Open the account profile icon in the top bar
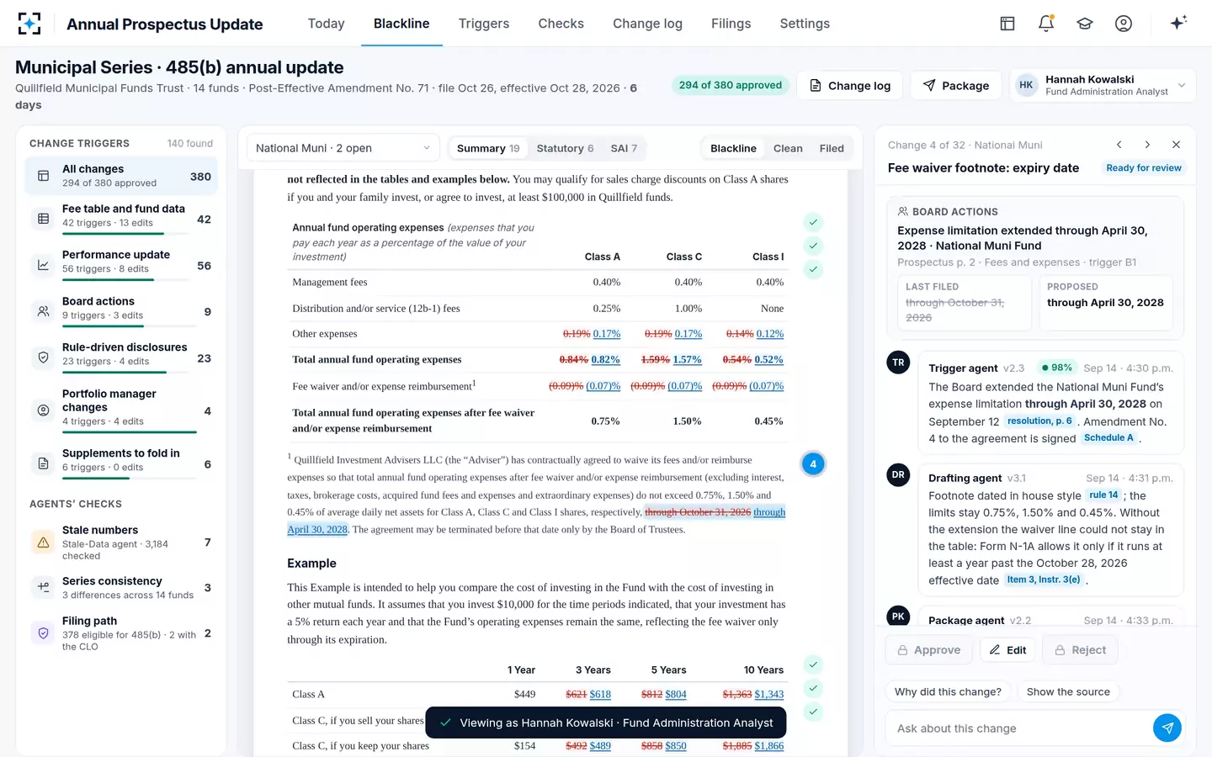Viewport: 1212px width, 757px height. (1124, 24)
